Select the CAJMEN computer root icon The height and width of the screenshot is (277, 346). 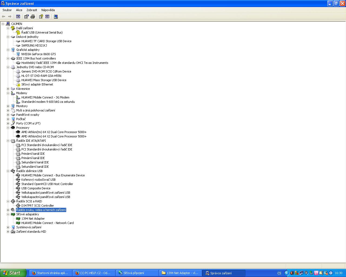click(x=8, y=24)
